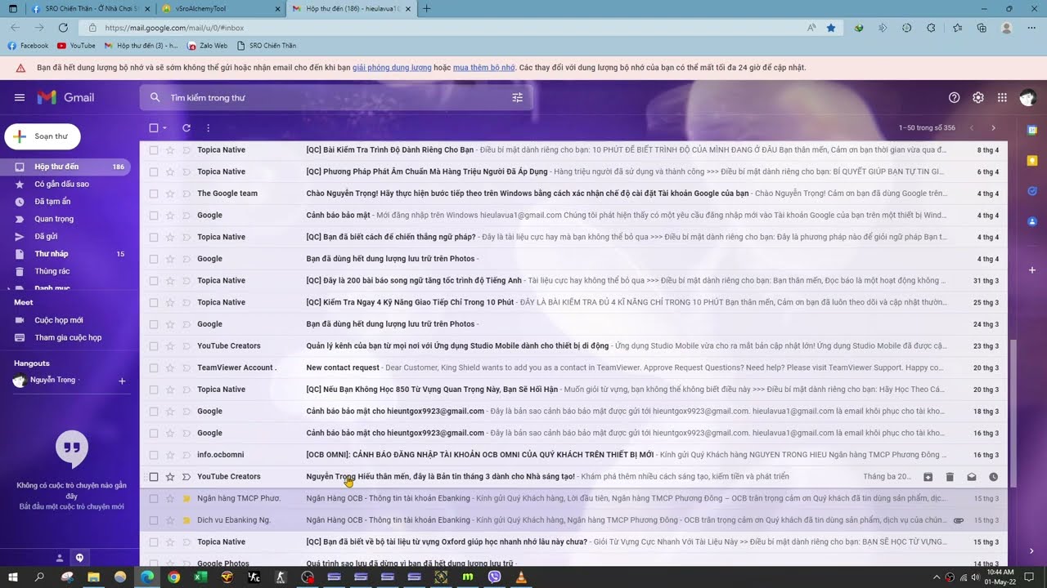
Task: Open Excel from the taskbar
Action: (x=200, y=577)
